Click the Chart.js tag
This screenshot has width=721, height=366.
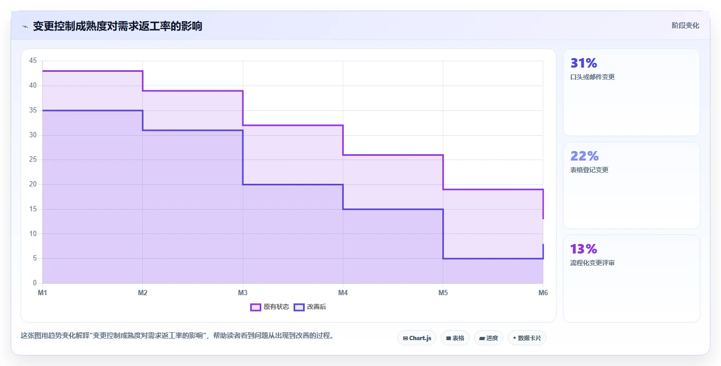(417, 338)
